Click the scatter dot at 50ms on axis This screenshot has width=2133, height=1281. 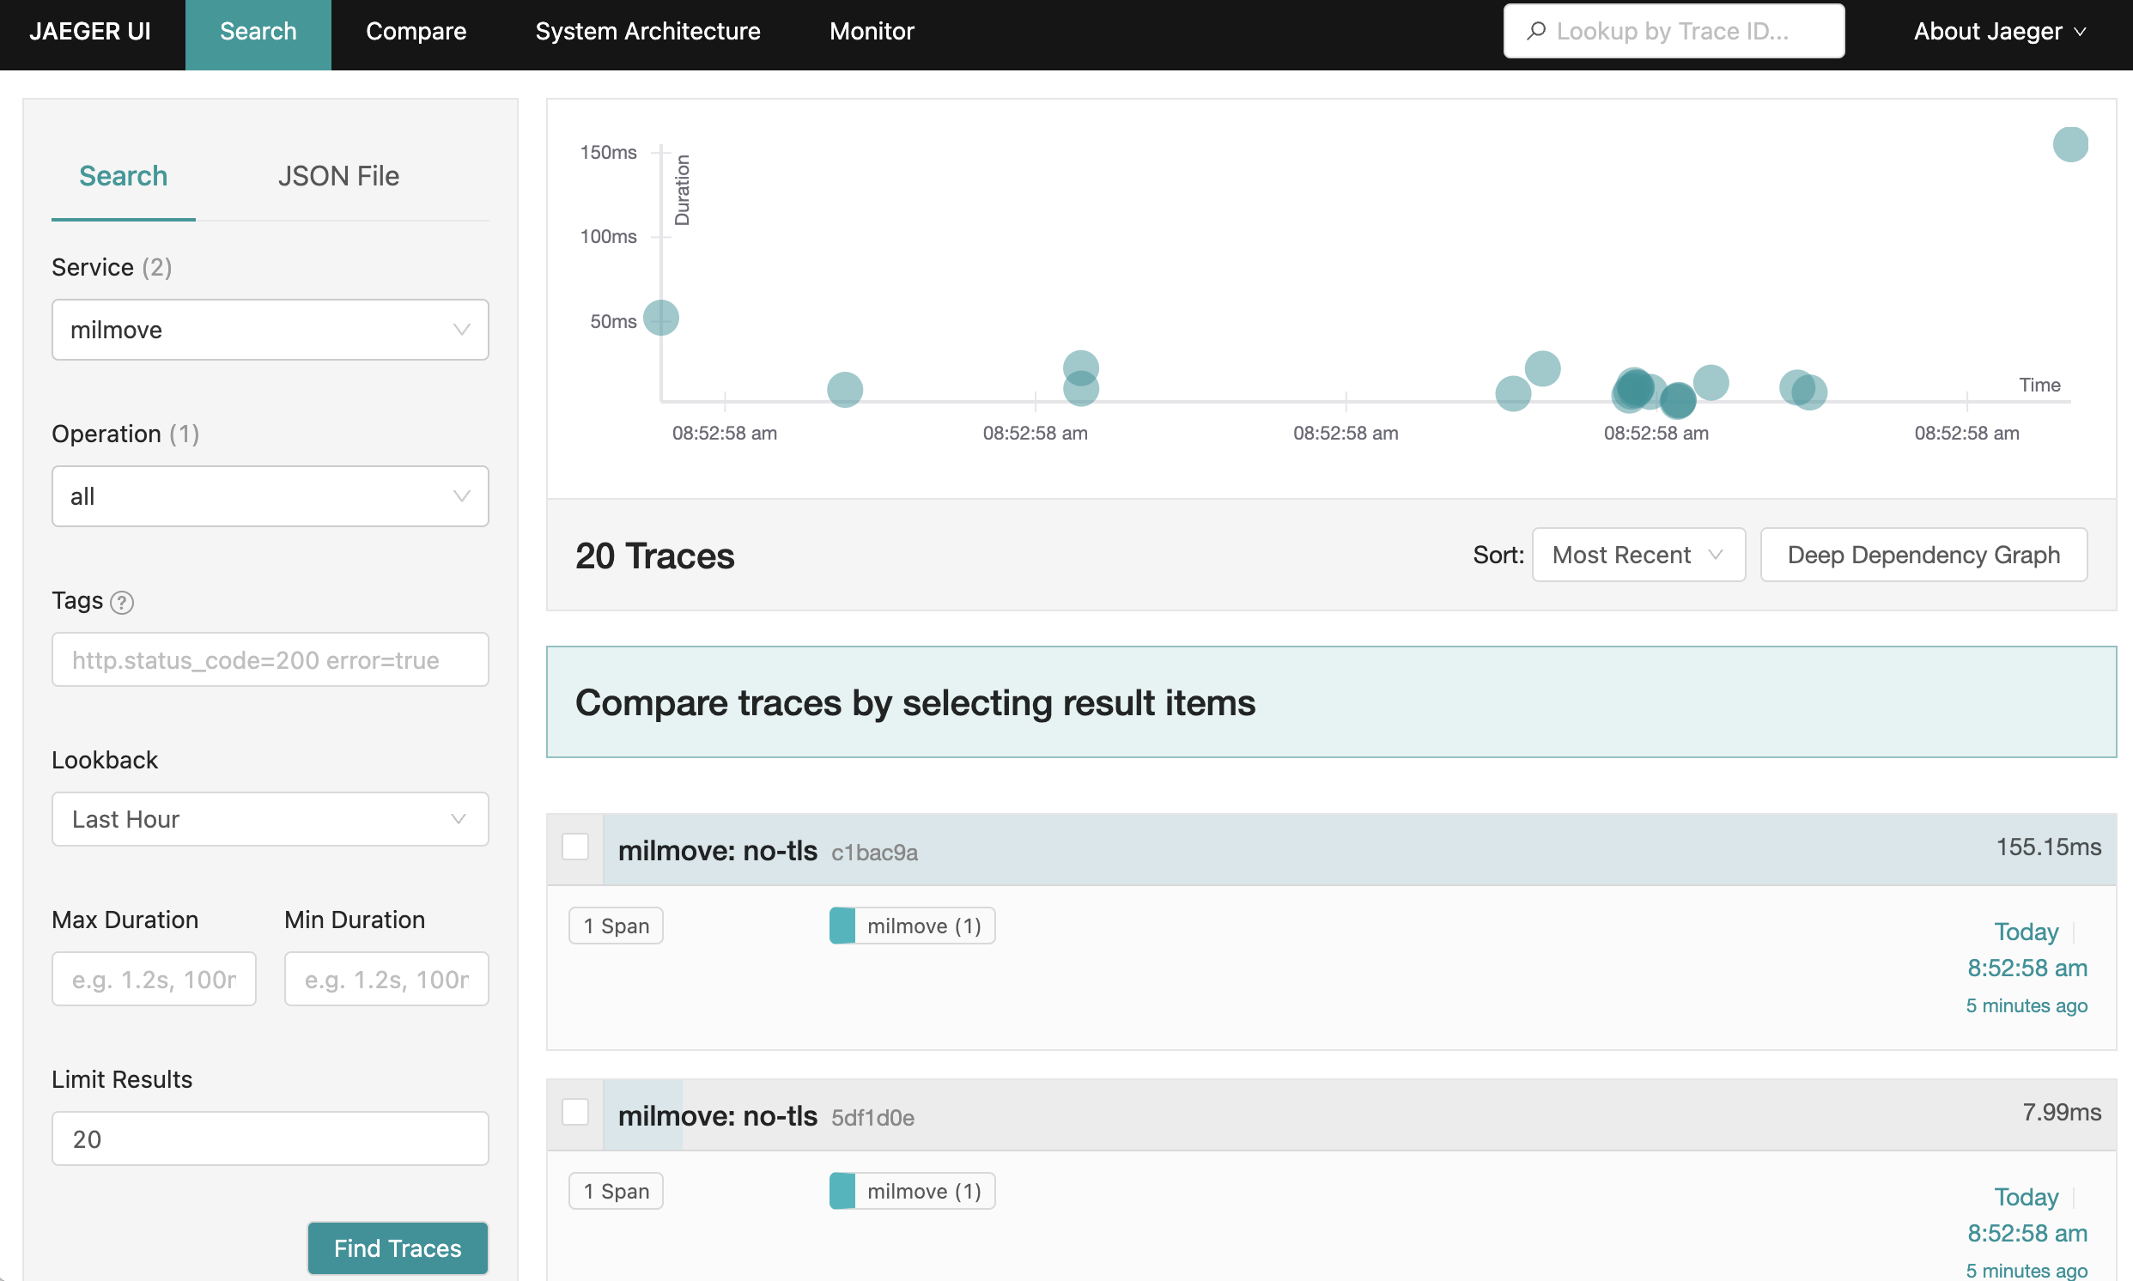click(661, 318)
